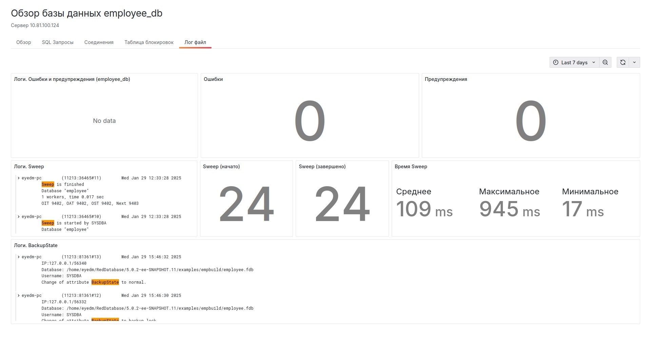Expand the Sweep is finished log entry
Viewport: 649px width, 349px height.
pyautogui.click(x=19, y=178)
